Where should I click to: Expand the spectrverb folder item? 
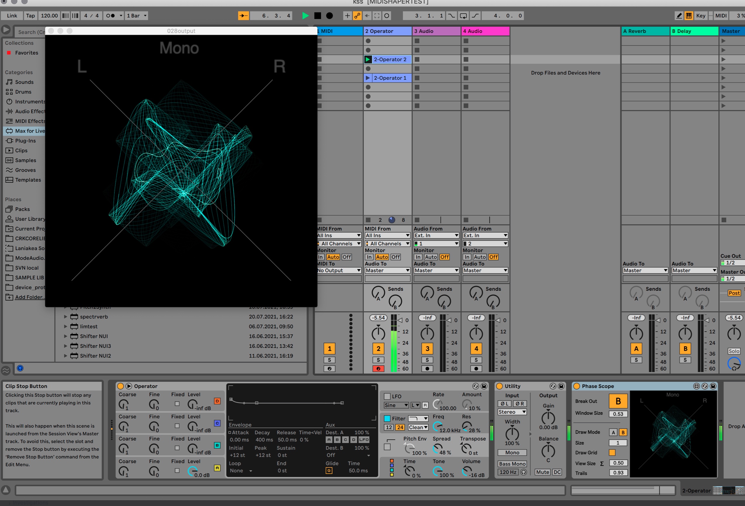pos(65,317)
